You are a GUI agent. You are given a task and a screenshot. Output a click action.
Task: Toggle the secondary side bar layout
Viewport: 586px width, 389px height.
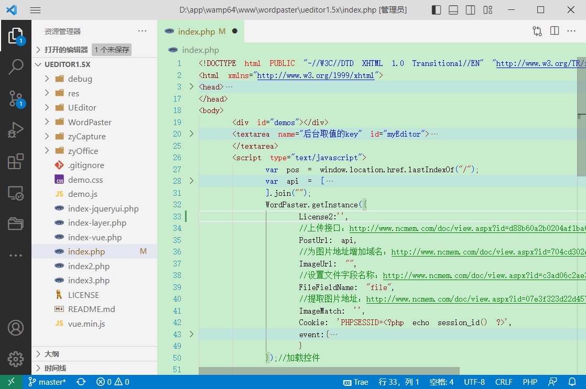(x=471, y=10)
